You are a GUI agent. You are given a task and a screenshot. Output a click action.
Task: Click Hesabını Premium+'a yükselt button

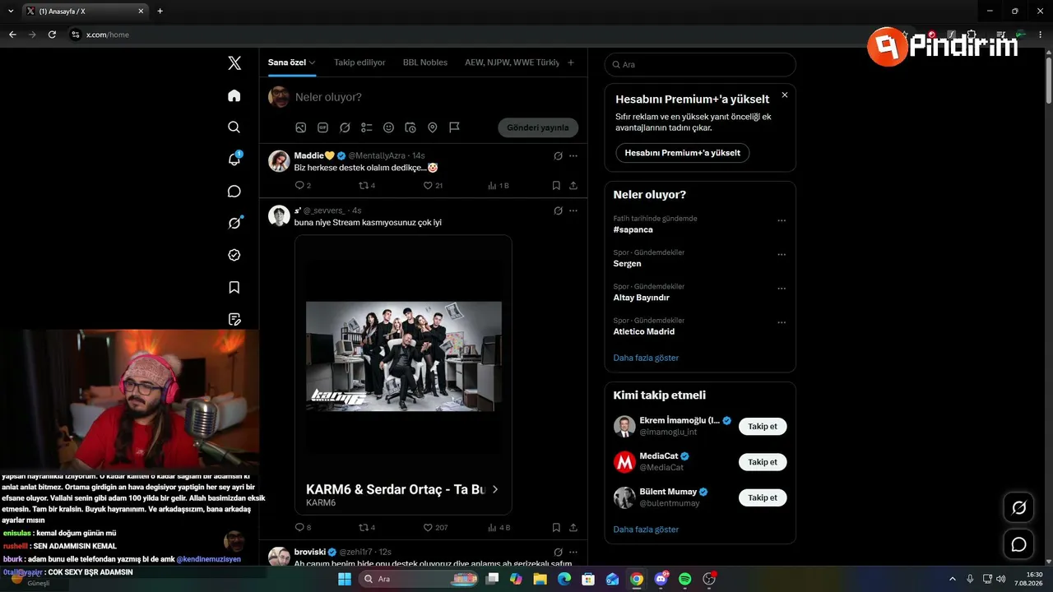[683, 153]
